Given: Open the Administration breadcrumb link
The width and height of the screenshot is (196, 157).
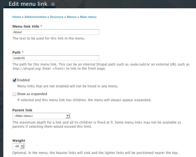Looking at the screenshot, I should (x=35, y=17).
